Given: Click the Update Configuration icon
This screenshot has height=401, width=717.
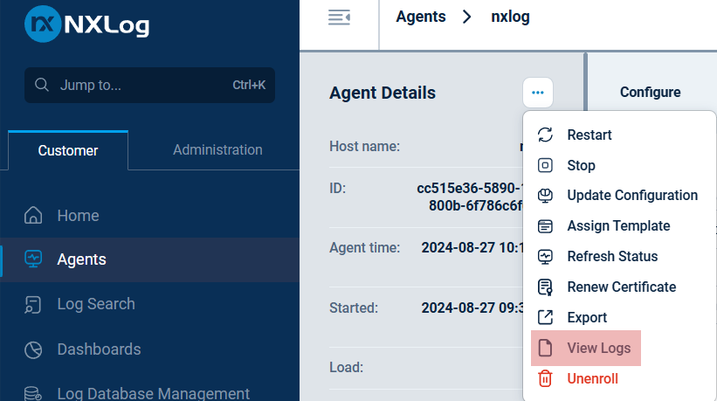Looking at the screenshot, I should pos(545,196).
